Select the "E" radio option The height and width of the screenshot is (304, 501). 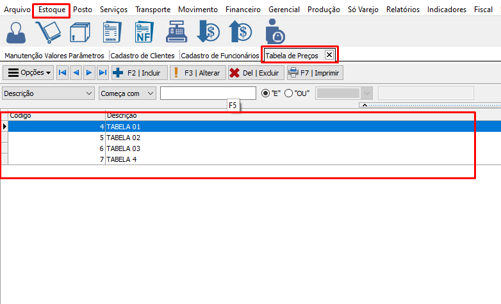coord(266,93)
